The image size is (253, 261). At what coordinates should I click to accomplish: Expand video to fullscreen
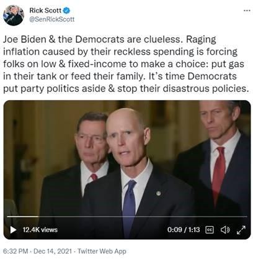pos(241,230)
